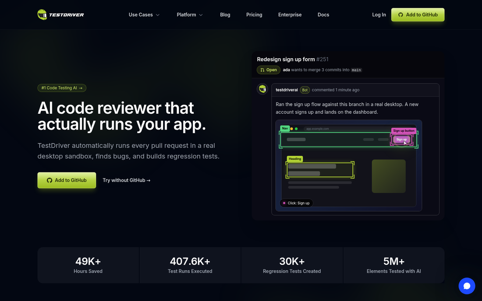Viewport: 482px width, 301px height.
Task: Click Log In
Action: tap(379, 15)
